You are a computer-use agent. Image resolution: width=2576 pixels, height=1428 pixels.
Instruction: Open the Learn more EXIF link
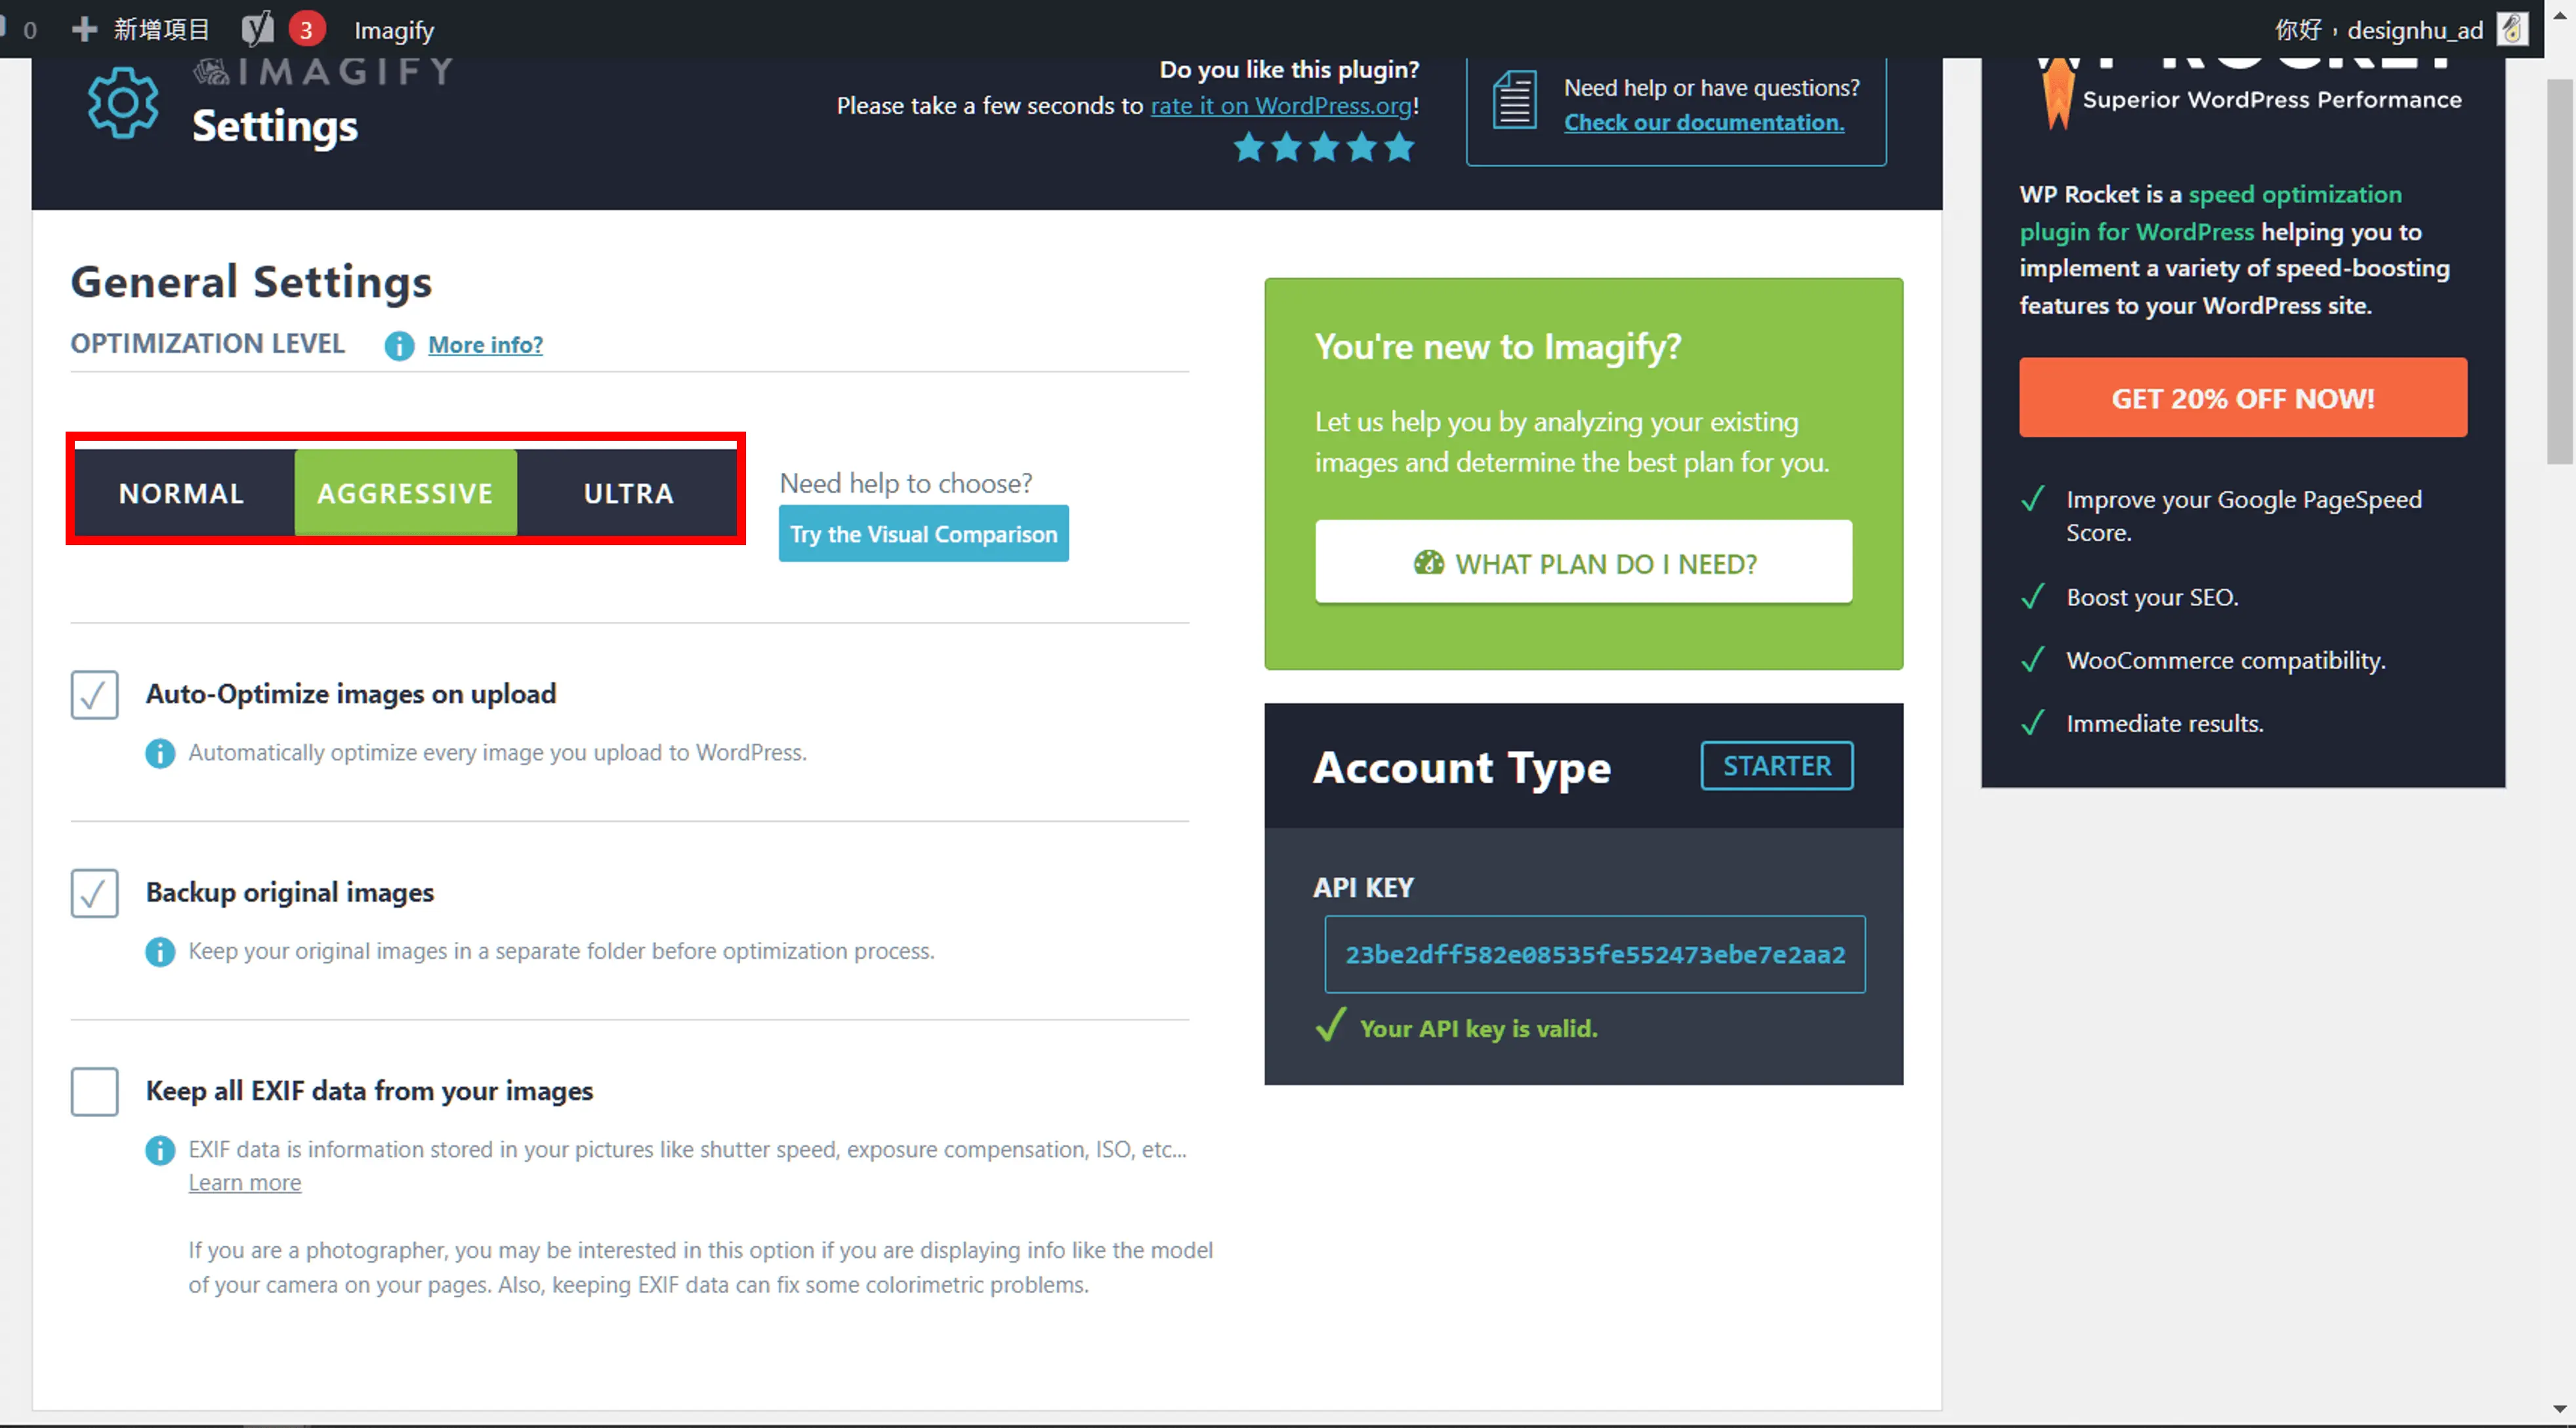tap(245, 1183)
